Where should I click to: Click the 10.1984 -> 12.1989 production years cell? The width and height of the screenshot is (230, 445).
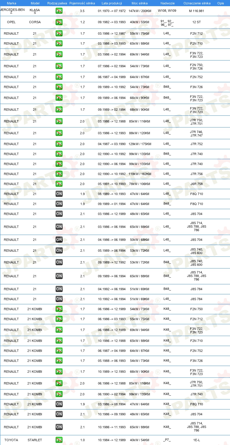[x=112, y=440]
